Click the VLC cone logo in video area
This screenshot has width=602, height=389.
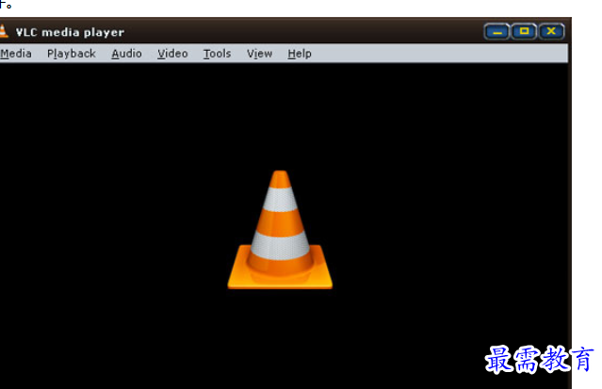point(280,230)
